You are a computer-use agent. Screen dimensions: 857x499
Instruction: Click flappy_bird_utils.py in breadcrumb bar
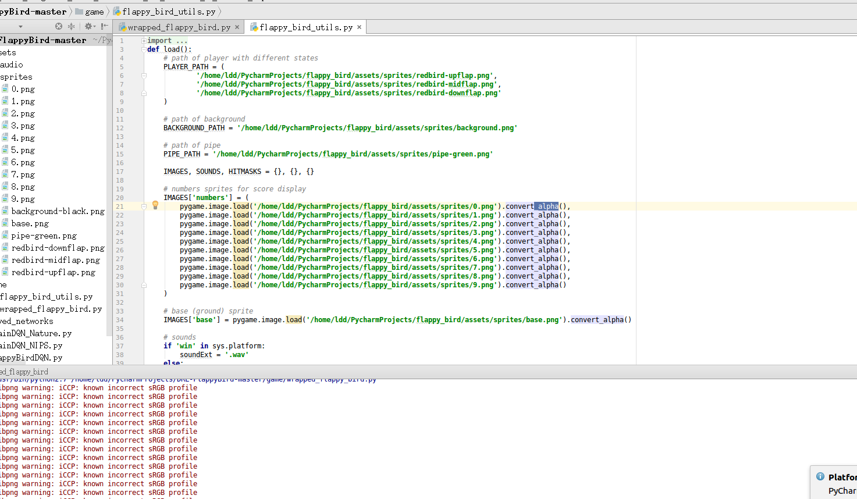[x=168, y=12]
